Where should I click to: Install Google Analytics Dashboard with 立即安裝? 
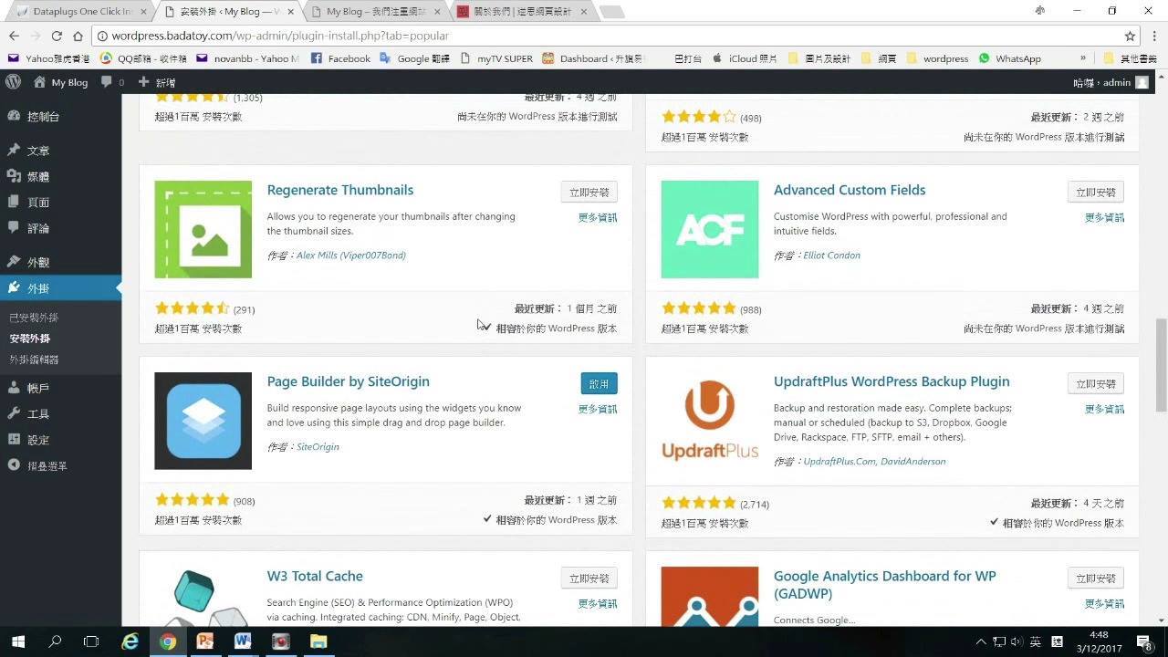click(x=1096, y=579)
